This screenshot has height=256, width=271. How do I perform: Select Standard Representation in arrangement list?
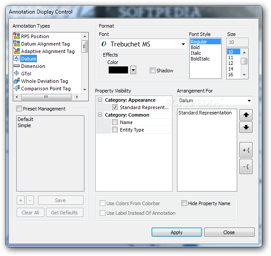[x=205, y=113]
